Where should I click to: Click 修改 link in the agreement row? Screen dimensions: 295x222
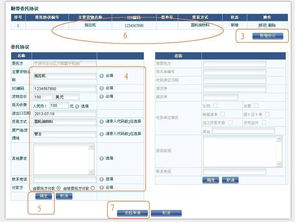[x=262, y=25]
